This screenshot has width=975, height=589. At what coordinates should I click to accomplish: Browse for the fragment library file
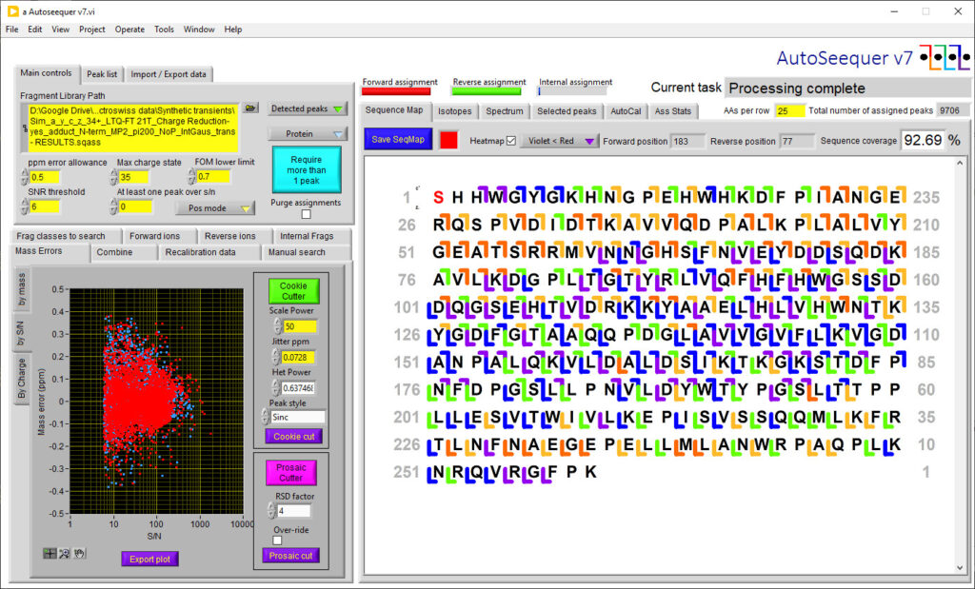point(250,108)
